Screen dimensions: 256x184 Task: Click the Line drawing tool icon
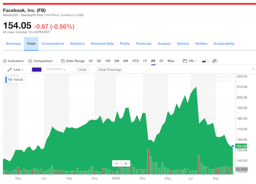(x=10, y=70)
